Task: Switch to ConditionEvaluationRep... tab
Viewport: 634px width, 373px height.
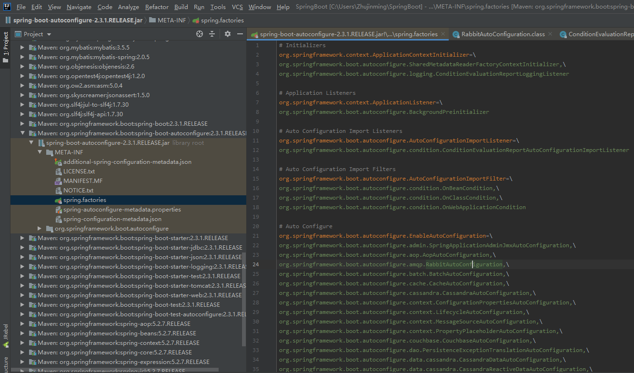Action: pos(595,34)
